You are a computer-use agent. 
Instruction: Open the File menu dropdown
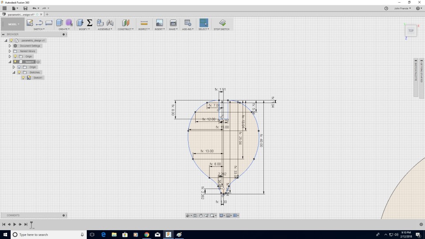click(x=15, y=8)
